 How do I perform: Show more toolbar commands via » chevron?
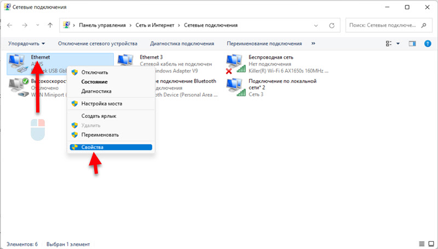(313, 43)
